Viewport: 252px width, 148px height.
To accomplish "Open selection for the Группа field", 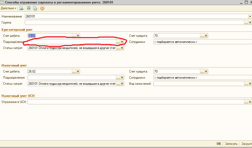I will 246,23.
